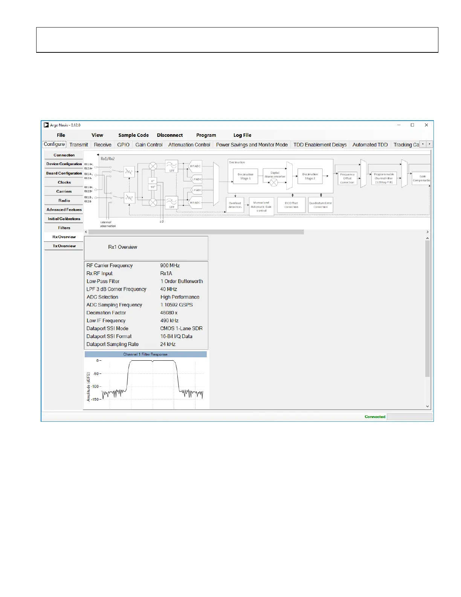Open the Initial Calibrations section
Image resolution: width=461 pixels, height=597 pixels.
pos(64,219)
